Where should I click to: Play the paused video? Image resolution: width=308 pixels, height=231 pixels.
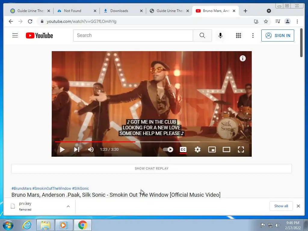coord(62,149)
